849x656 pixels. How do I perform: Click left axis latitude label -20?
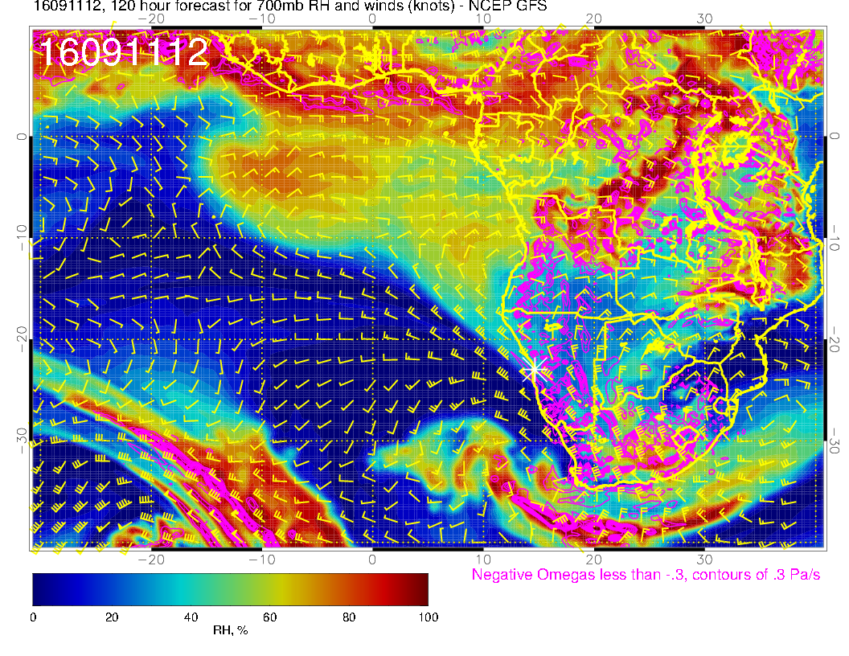pyautogui.click(x=22, y=339)
